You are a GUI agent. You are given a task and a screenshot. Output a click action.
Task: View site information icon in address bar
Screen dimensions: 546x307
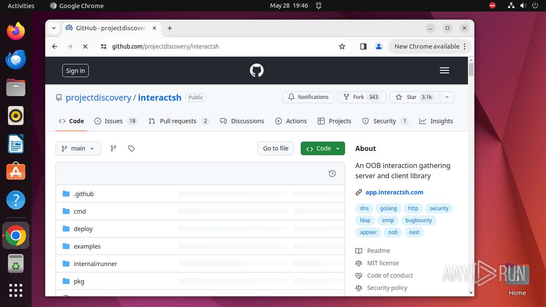tap(104, 46)
